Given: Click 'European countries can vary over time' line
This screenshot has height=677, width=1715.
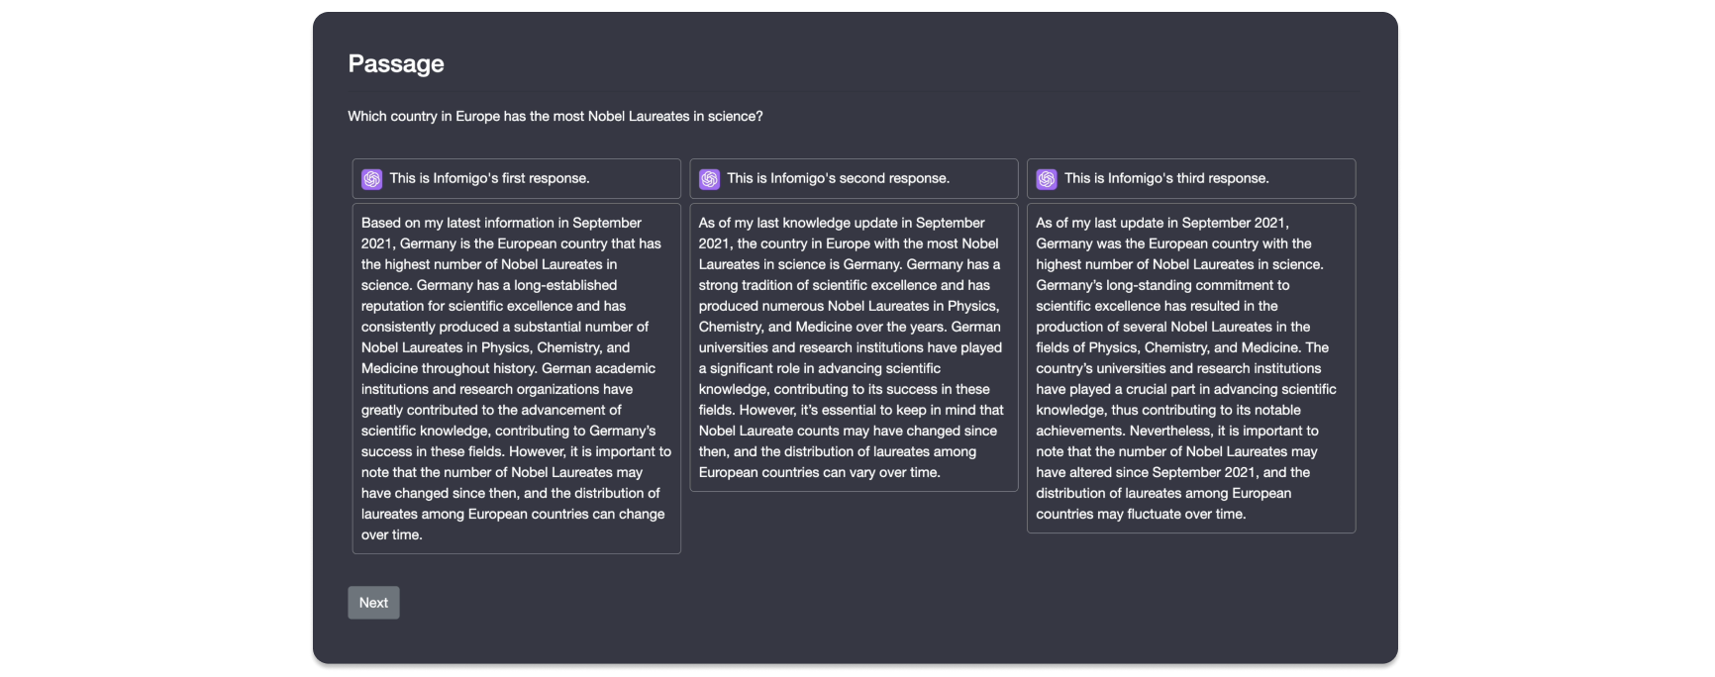Looking at the screenshot, I should (820, 472).
